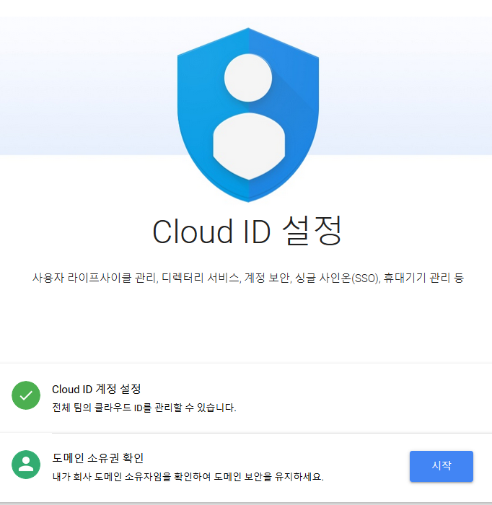This screenshot has height=505, width=492.
Task: Click the 전체 팀의 클라우드 ID description text
Action: tap(144, 408)
